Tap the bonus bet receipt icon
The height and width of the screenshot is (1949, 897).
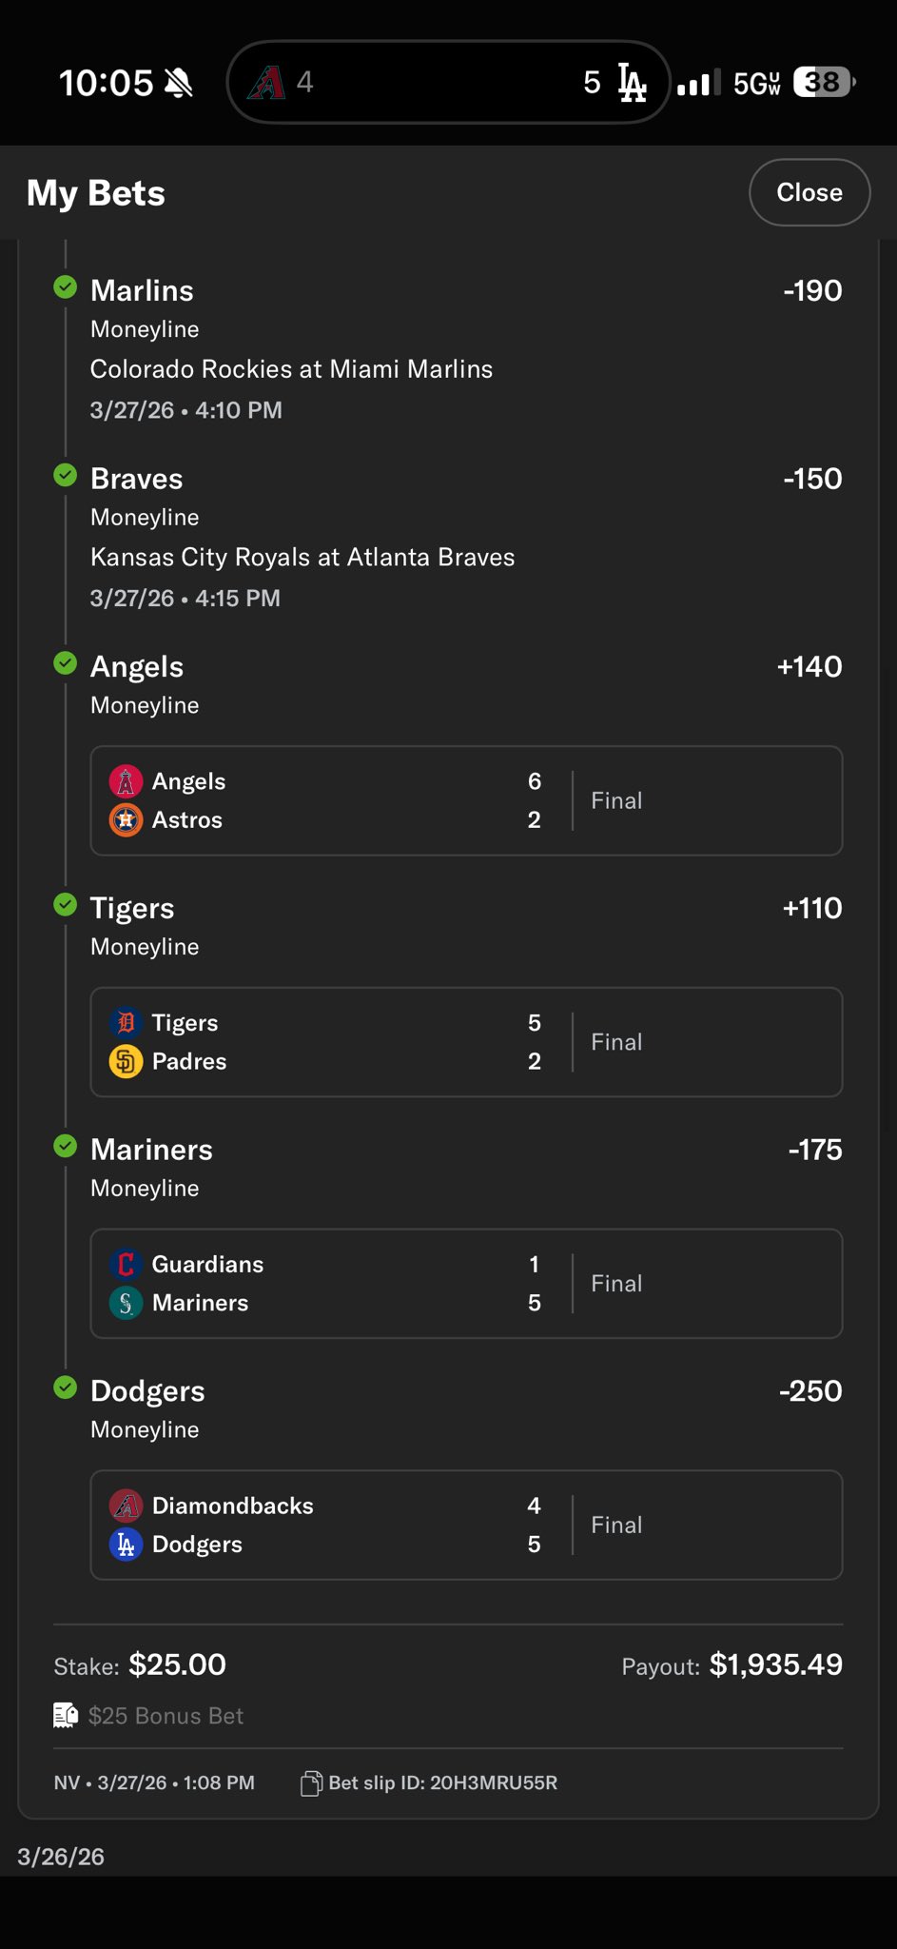coord(66,1715)
